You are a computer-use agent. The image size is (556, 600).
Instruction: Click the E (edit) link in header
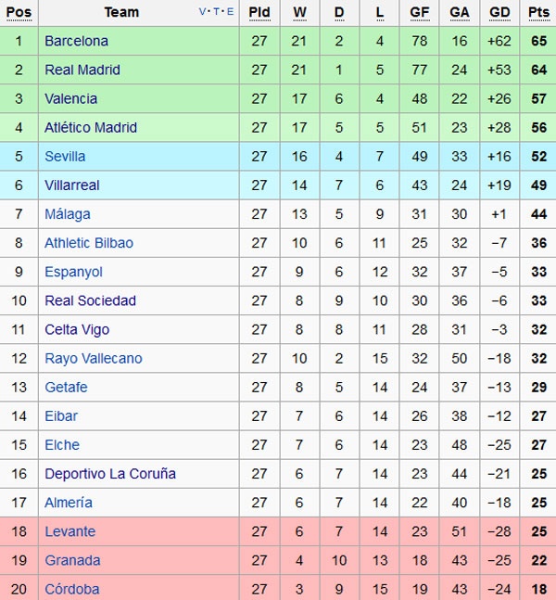pos(229,12)
